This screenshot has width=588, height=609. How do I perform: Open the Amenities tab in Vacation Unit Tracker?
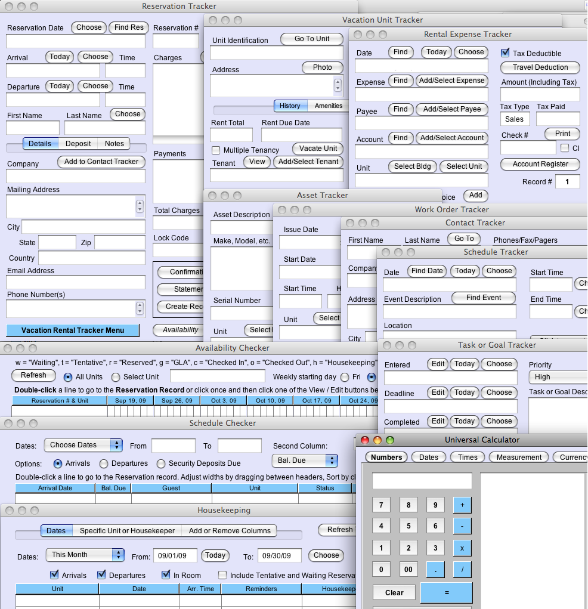tap(329, 106)
